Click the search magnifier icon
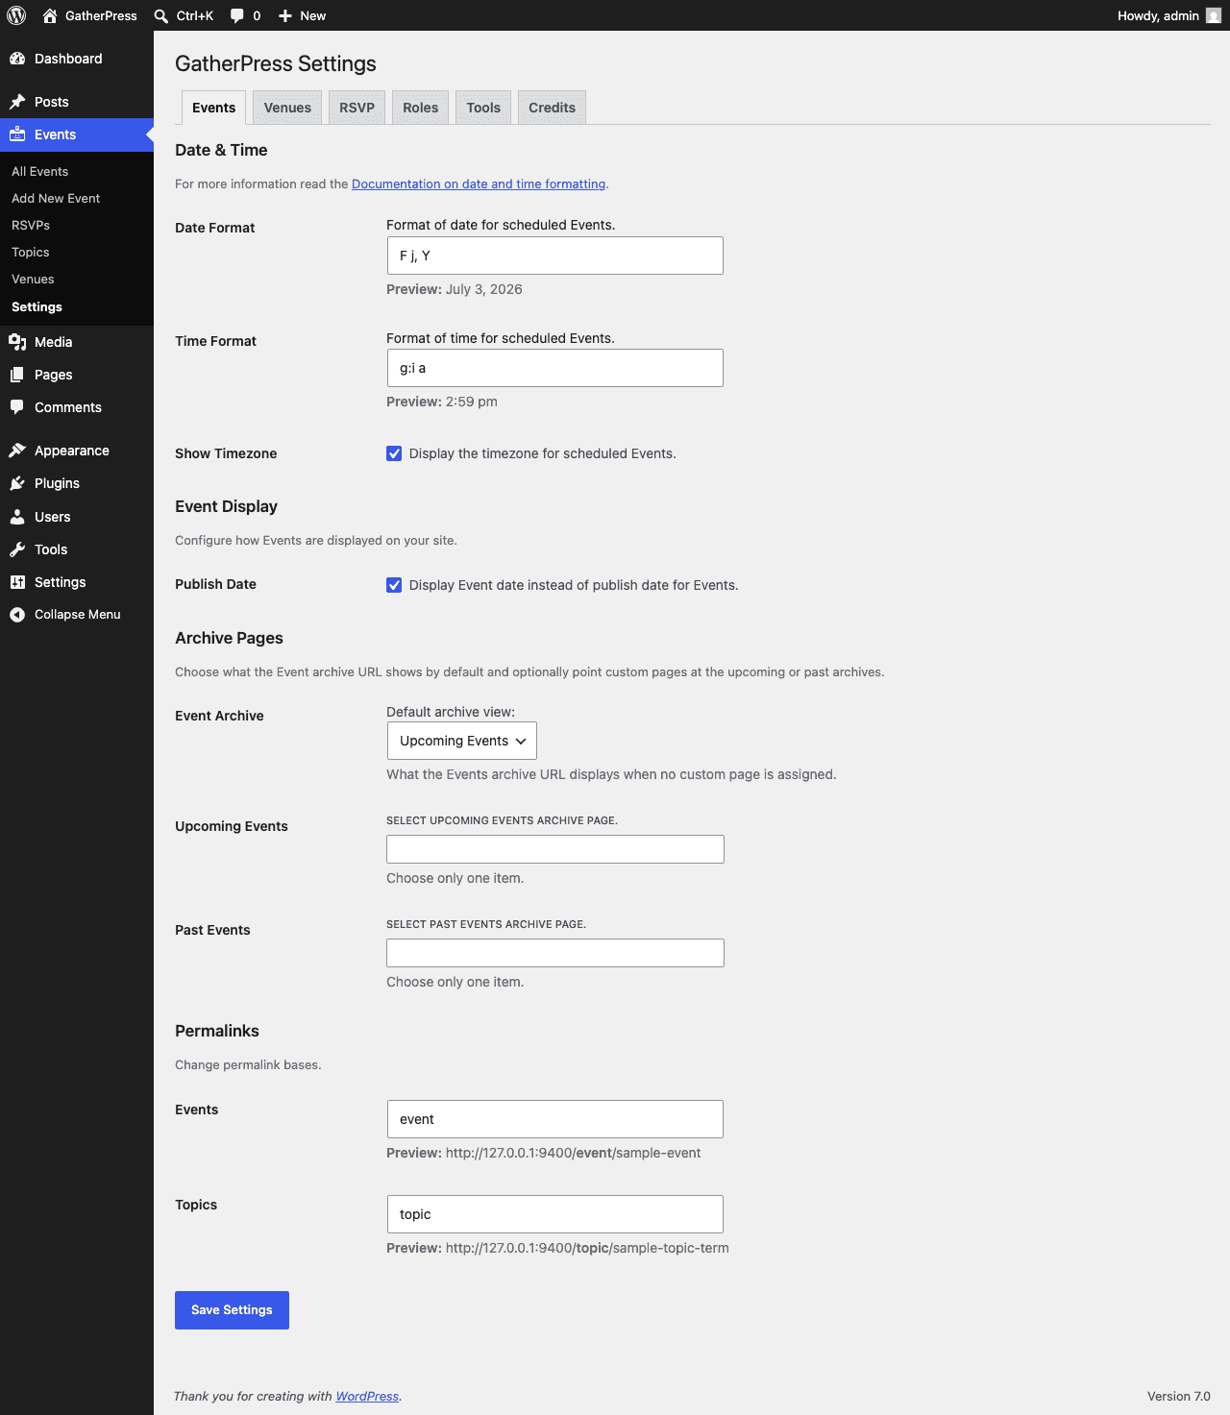The height and width of the screenshot is (1415, 1230). [161, 15]
